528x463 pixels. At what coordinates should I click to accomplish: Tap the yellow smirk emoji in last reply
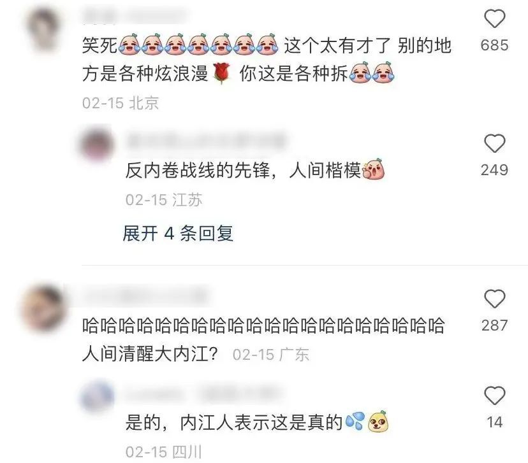click(378, 421)
